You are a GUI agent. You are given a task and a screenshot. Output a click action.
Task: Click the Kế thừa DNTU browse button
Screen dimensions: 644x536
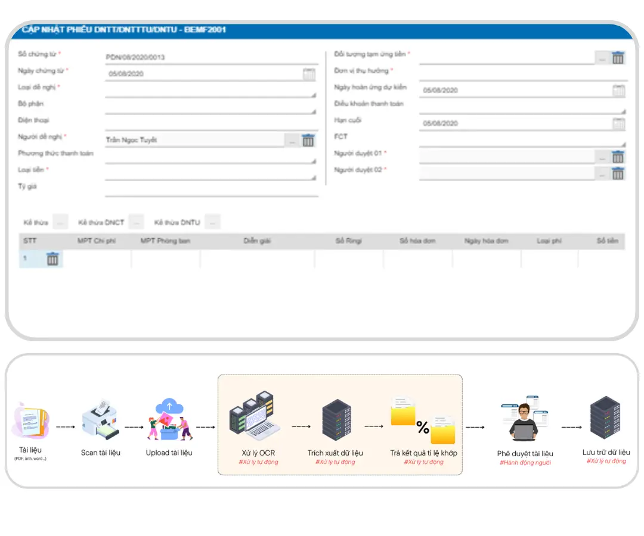213,223
